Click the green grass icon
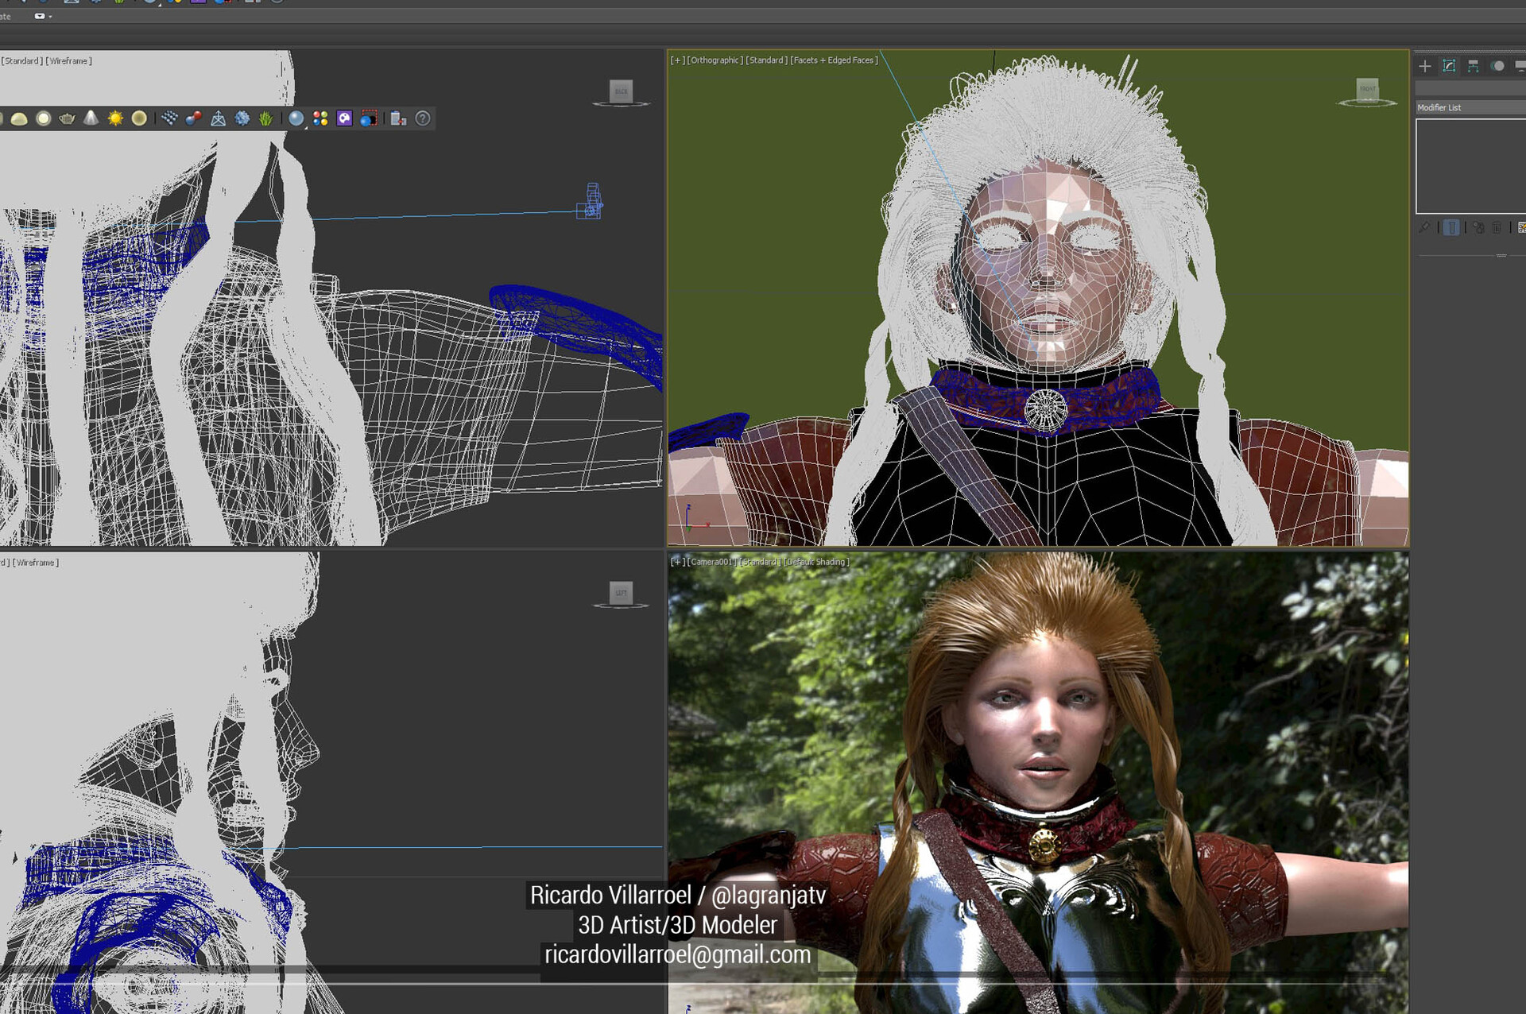Screen dimensions: 1526x1014 pos(265,118)
